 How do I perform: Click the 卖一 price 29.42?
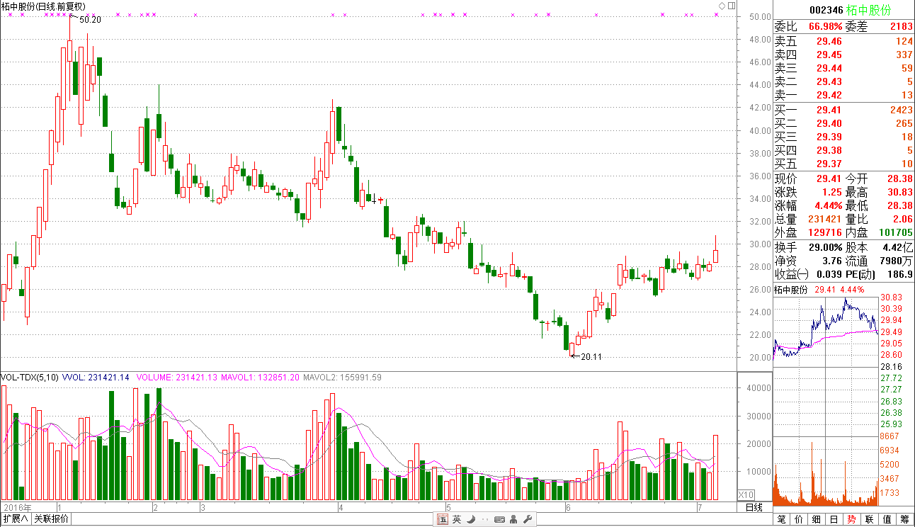(x=829, y=96)
